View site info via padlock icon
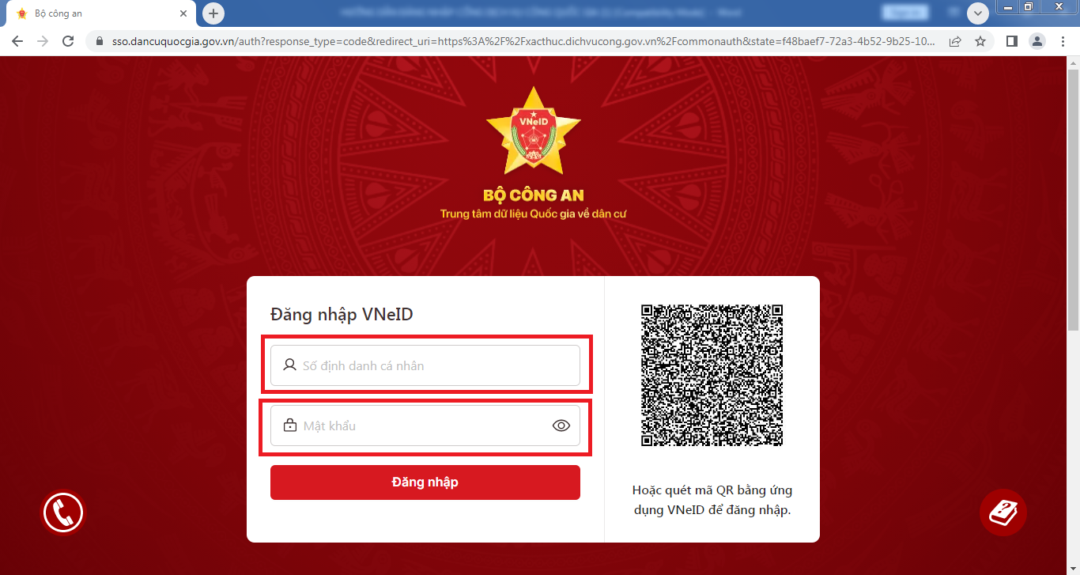The height and width of the screenshot is (575, 1080). pyautogui.click(x=100, y=41)
